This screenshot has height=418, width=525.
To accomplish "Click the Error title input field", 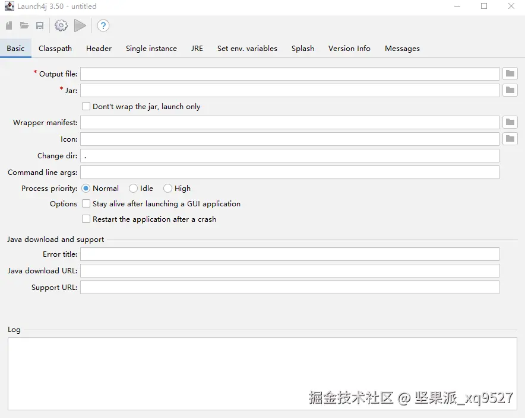I will pyautogui.click(x=290, y=254).
